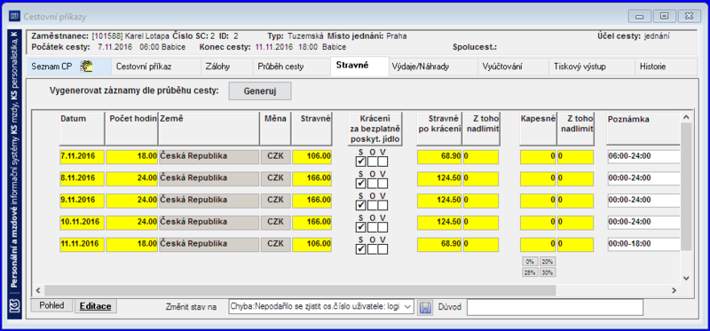Click 68.90 value in 7.11.2016 row
710x331 pixels.
pyautogui.click(x=439, y=157)
